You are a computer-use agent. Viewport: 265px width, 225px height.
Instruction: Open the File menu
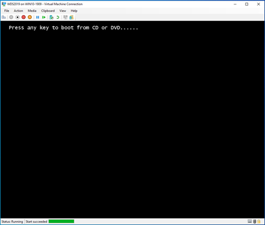7,11
